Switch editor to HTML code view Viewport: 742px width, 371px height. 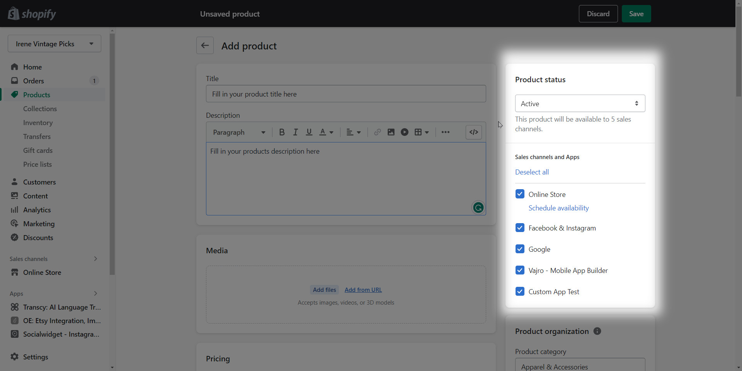click(x=474, y=132)
